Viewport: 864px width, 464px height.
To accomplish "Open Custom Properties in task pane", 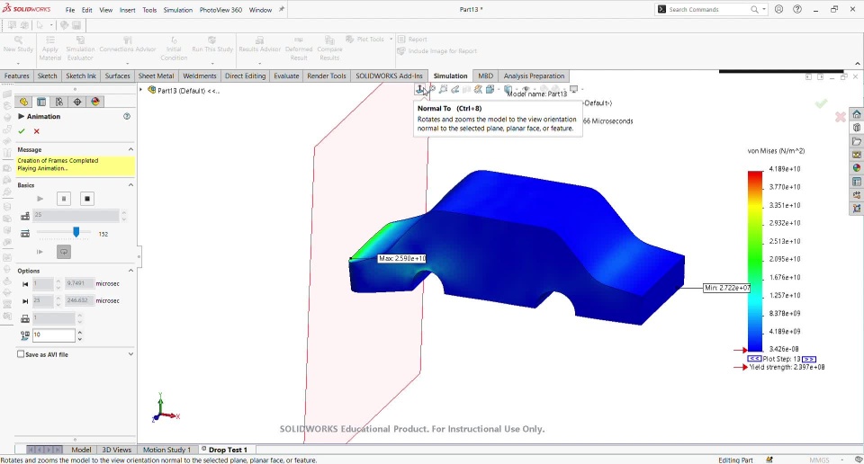I will click(x=856, y=182).
